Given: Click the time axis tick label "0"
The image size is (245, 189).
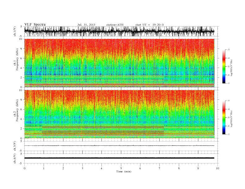Looking at the screenshot, I should 24,168.
